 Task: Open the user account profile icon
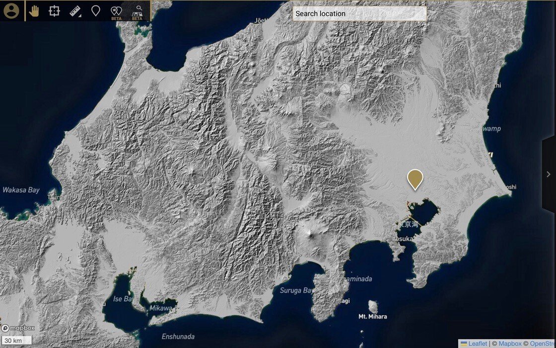click(x=11, y=10)
